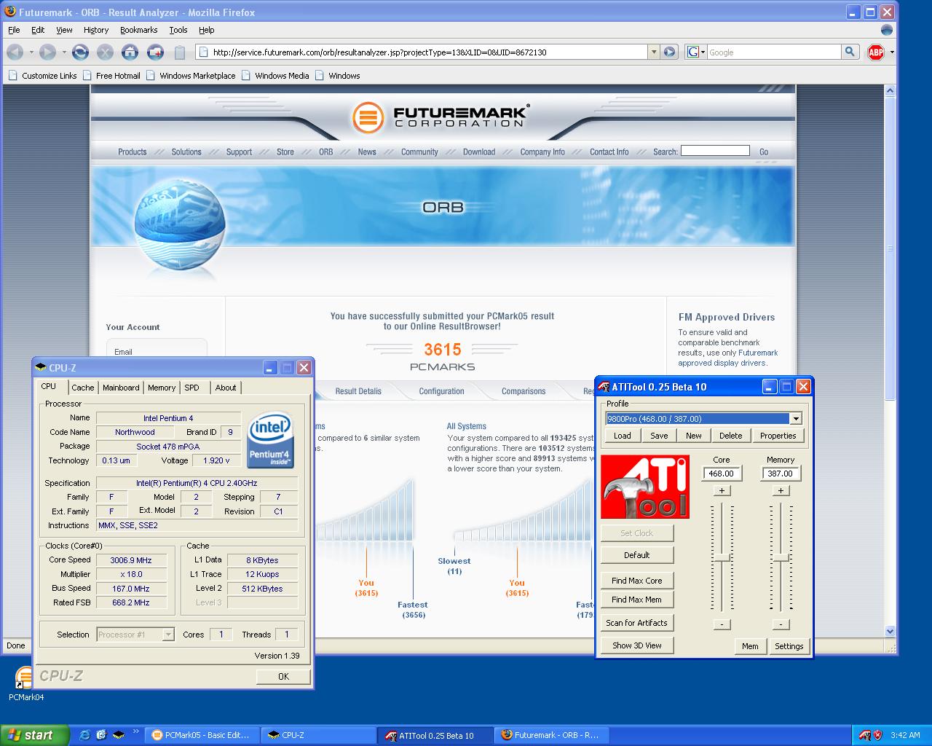Click Find Max Mem in ATITool

pyautogui.click(x=637, y=600)
